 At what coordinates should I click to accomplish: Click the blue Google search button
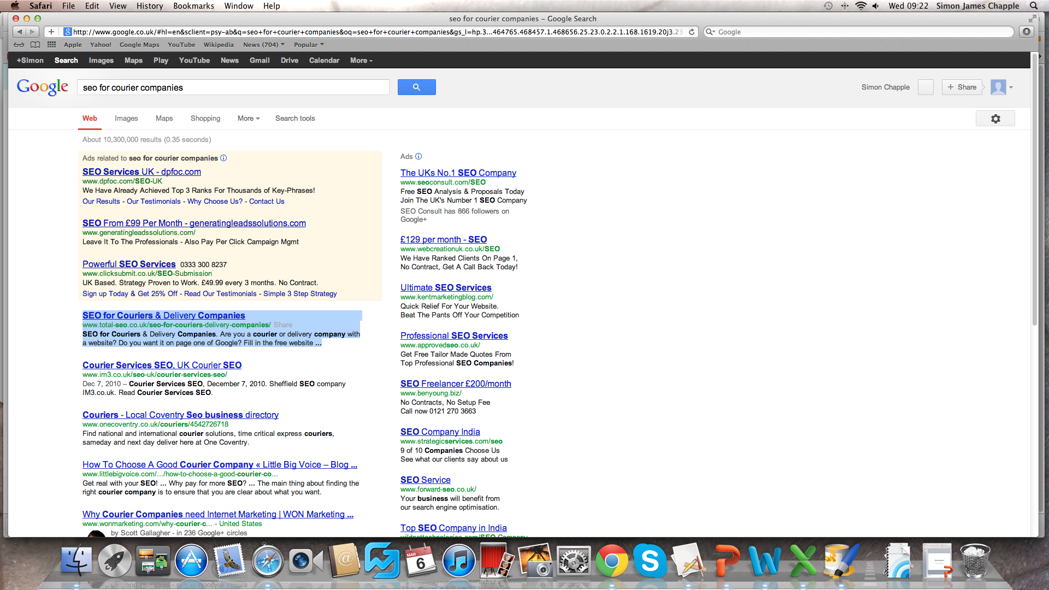(416, 87)
